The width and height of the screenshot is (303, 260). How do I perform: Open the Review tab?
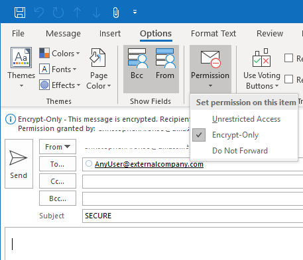coord(270,34)
